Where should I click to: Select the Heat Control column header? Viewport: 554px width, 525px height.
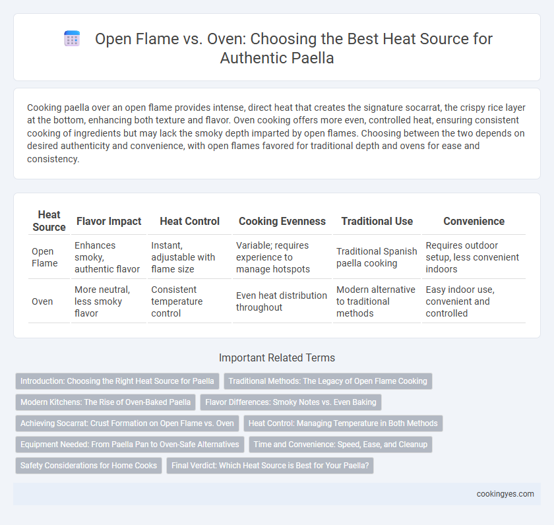pyautogui.click(x=190, y=221)
